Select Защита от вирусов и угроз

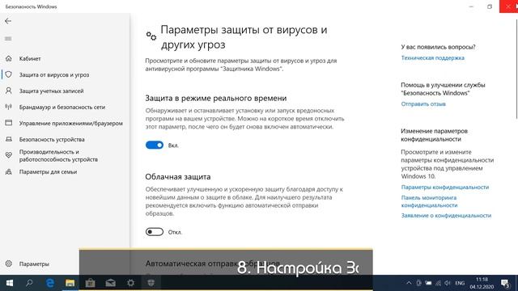click(54, 74)
